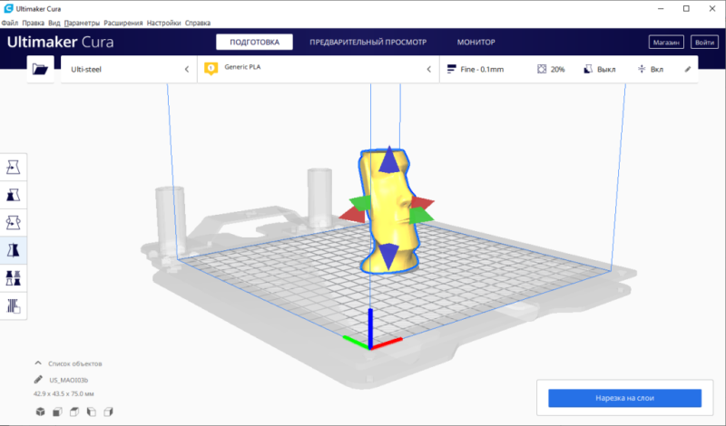Expand Fine - 0.1mm print settings panel
Viewport: 726px width, 426px height.
point(569,70)
